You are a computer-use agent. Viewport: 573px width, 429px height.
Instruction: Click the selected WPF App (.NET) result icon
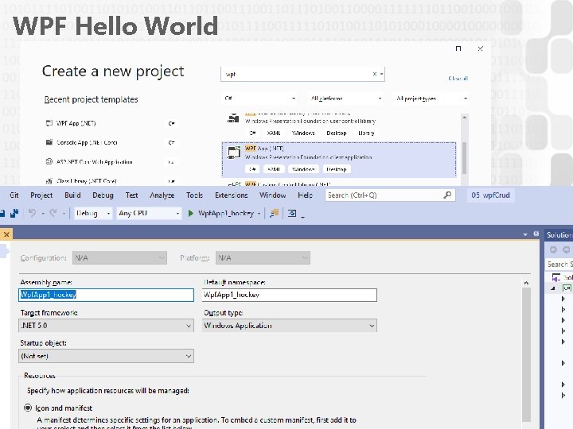(x=234, y=153)
